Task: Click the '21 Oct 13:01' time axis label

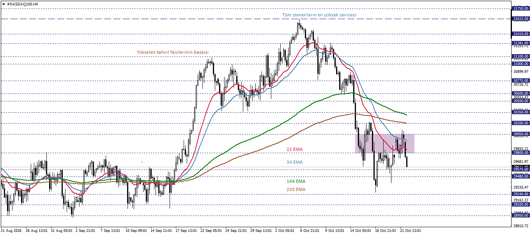Action: click(411, 231)
